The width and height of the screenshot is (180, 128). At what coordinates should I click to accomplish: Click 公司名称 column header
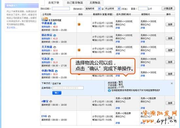[x=47, y=14]
